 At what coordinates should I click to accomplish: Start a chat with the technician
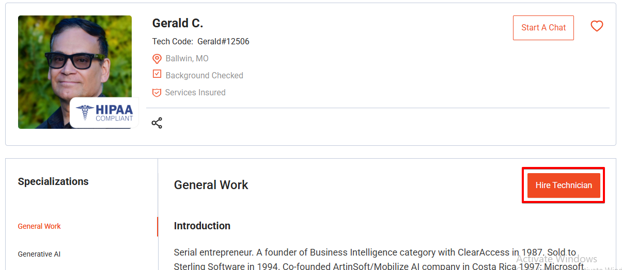tap(543, 28)
